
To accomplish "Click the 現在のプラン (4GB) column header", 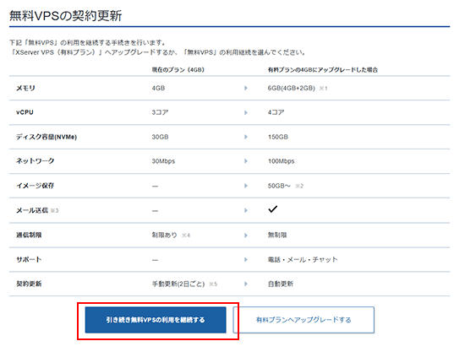I will [178, 70].
